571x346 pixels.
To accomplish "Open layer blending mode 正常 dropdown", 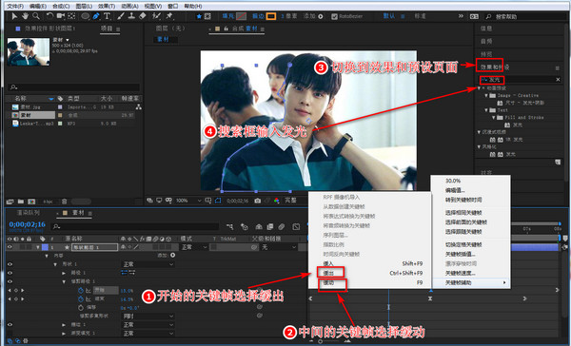I will (194, 247).
